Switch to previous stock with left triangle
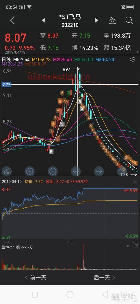The width and height of the screenshot is (140, 304). pyautogui.click(x=43, y=20)
